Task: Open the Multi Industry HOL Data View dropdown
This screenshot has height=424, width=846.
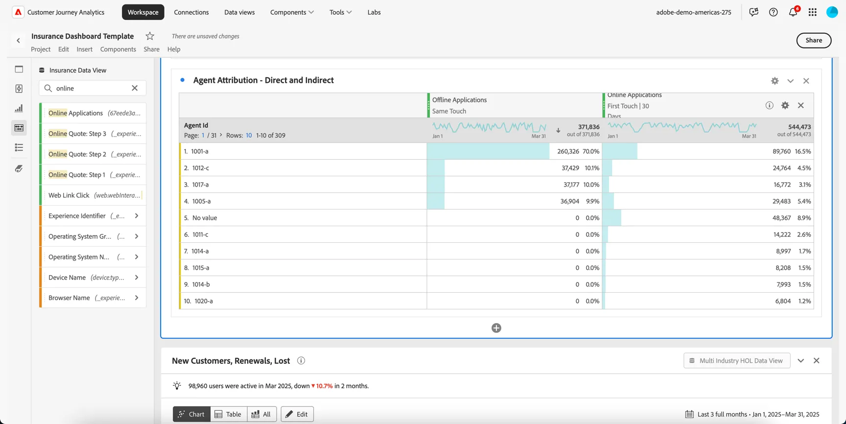Action: click(737, 361)
